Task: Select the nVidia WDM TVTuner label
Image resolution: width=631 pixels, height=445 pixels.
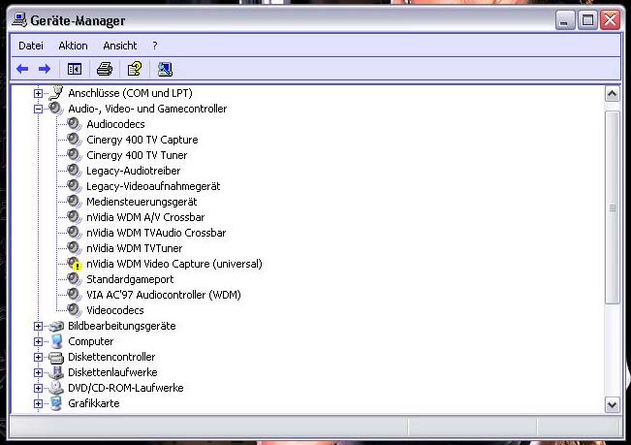Action: coord(135,248)
